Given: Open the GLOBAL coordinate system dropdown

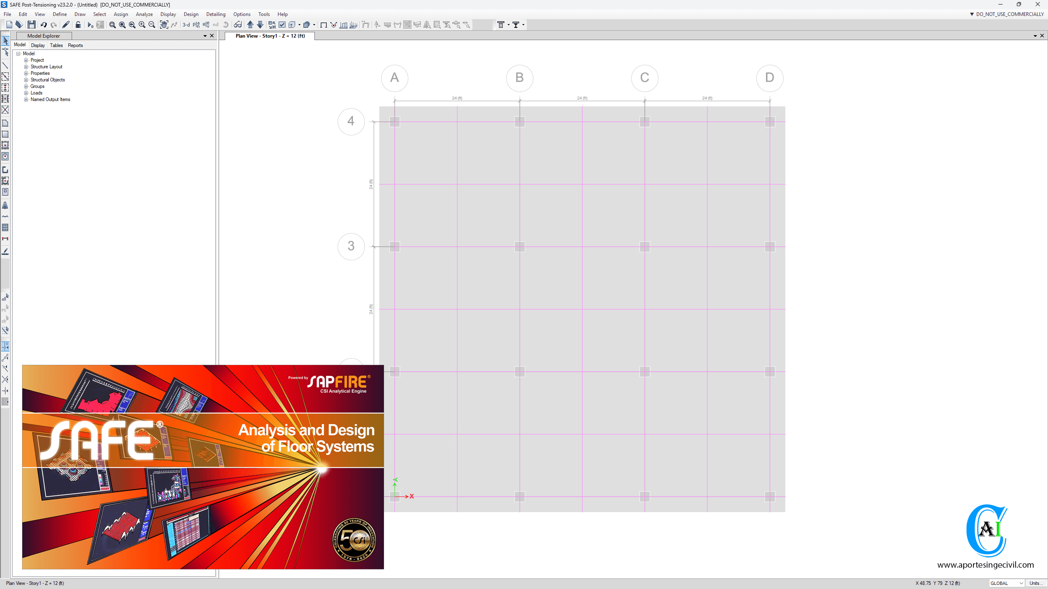Looking at the screenshot, I should click(x=1007, y=583).
